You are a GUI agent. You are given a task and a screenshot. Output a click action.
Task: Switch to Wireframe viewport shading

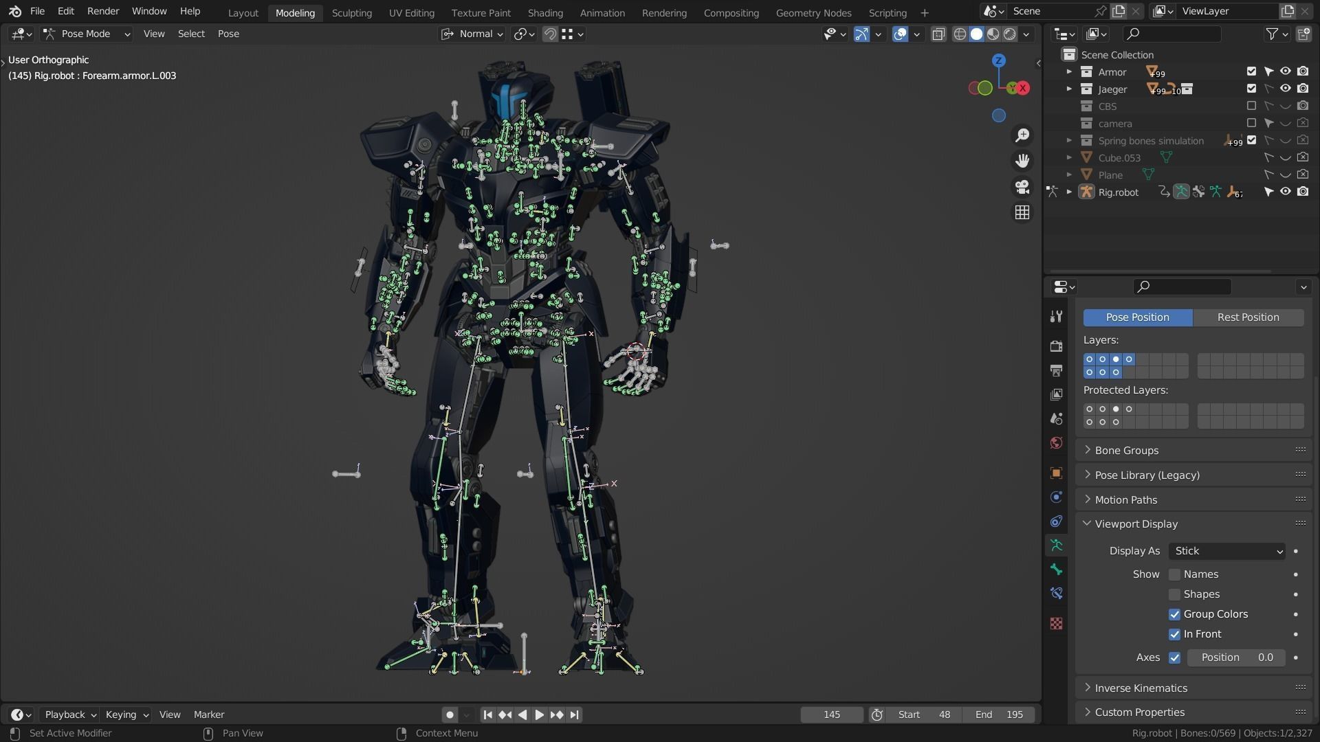960,34
